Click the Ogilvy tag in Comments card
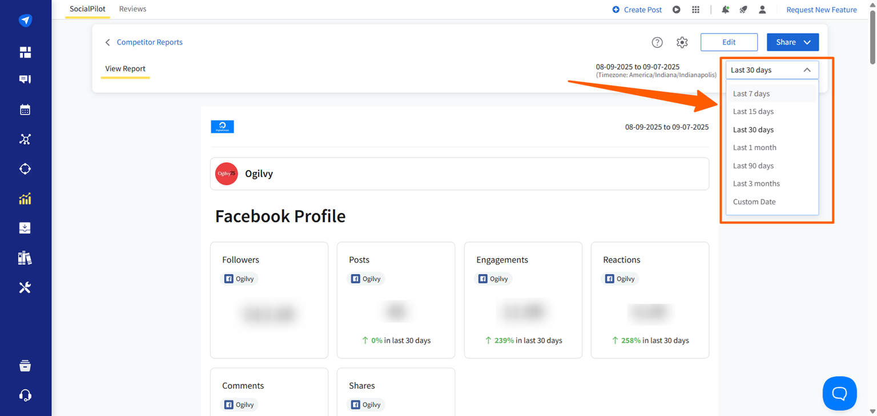 239,405
